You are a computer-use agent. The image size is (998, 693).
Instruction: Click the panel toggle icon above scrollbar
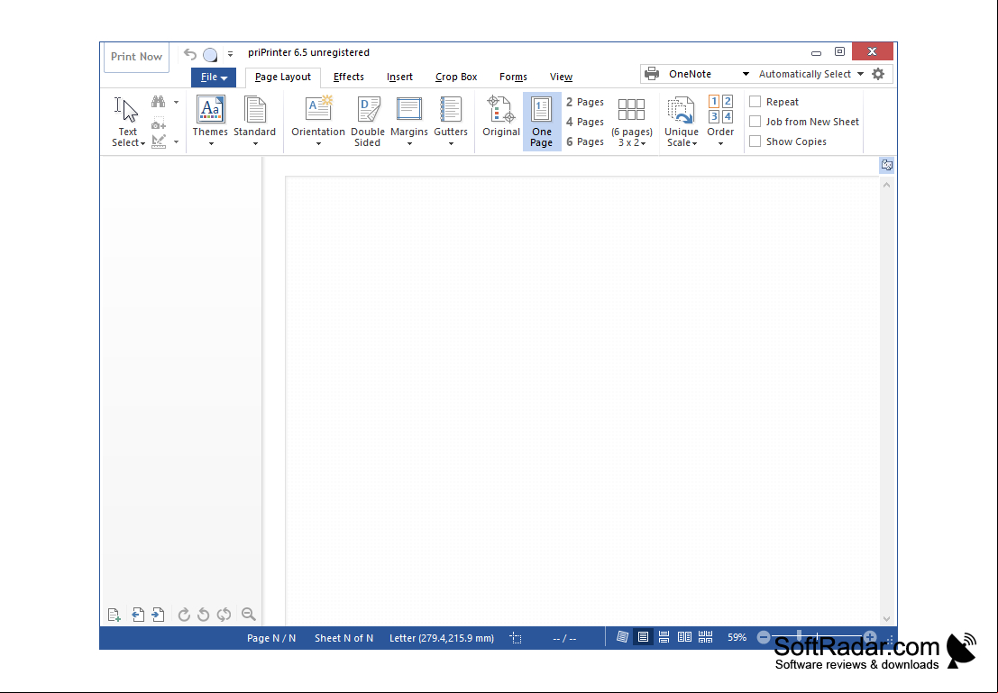pyautogui.click(x=886, y=166)
